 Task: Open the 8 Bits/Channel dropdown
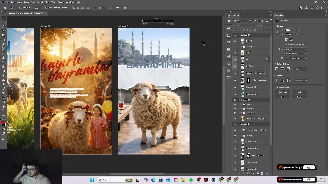(296, 53)
